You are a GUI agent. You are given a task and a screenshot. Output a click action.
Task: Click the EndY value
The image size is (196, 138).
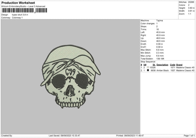click(159, 47)
